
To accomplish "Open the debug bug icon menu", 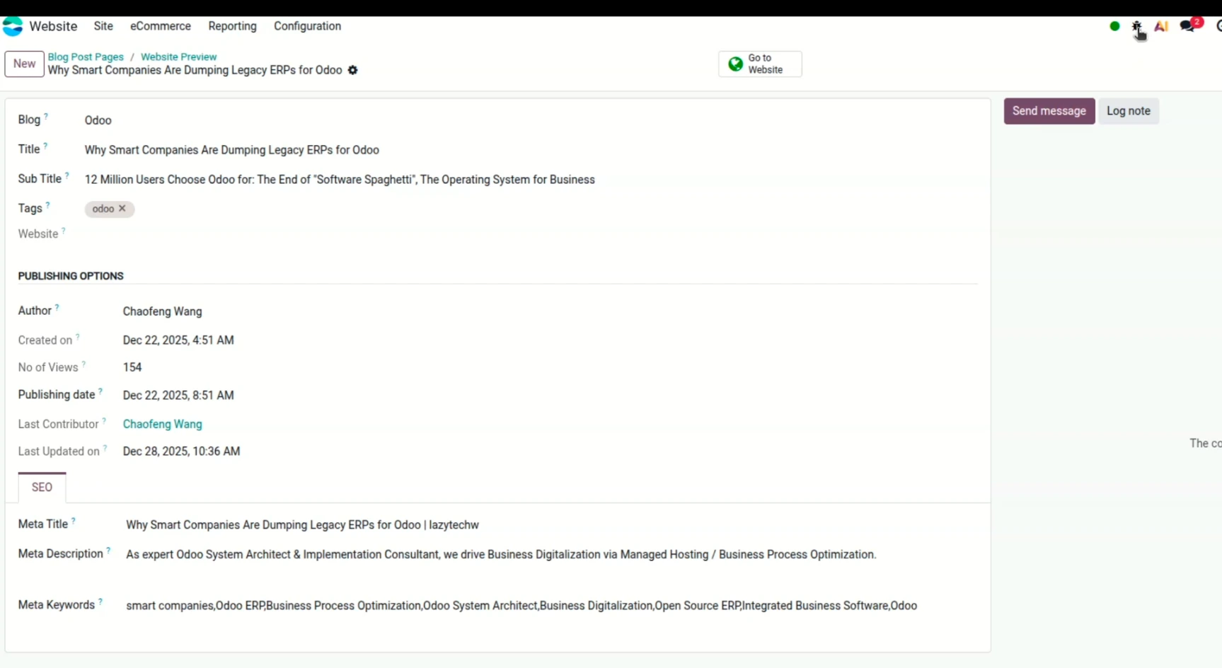I will click(1136, 27).
